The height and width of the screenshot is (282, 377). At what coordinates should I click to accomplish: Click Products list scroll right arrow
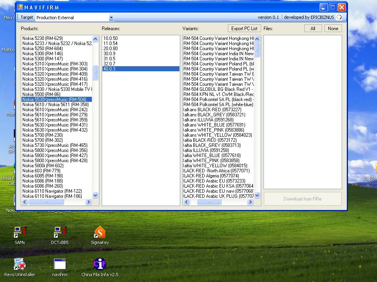[88, 202]
